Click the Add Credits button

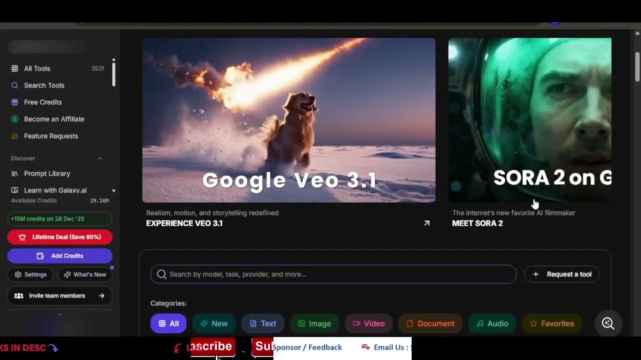(x=60, y=255)
